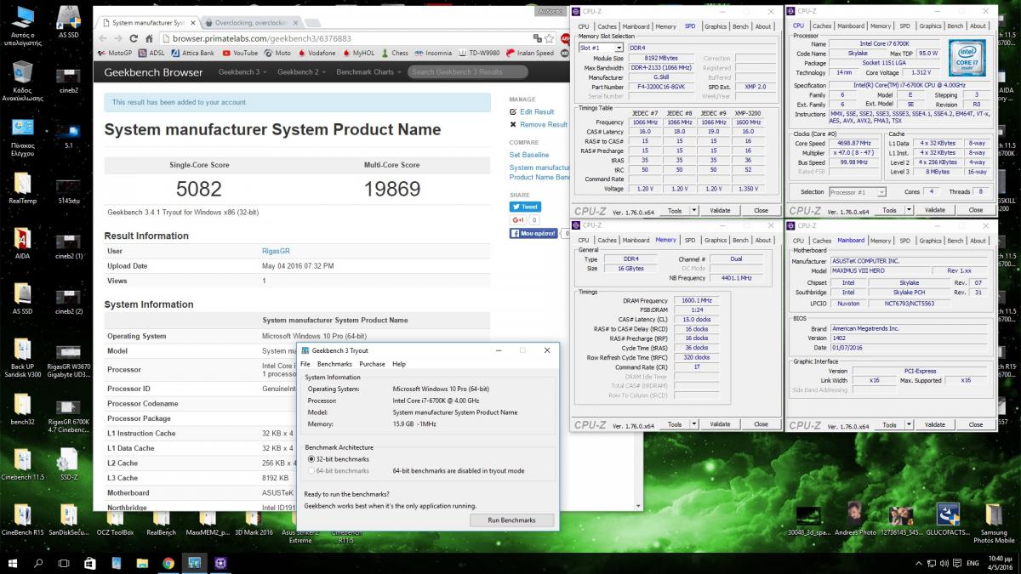Click the Tweet share button
1021x574 pixels.
tap(525, 207)
